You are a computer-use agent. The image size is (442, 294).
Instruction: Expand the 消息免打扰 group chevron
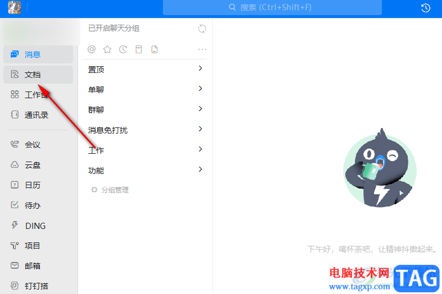pos(201,129)
